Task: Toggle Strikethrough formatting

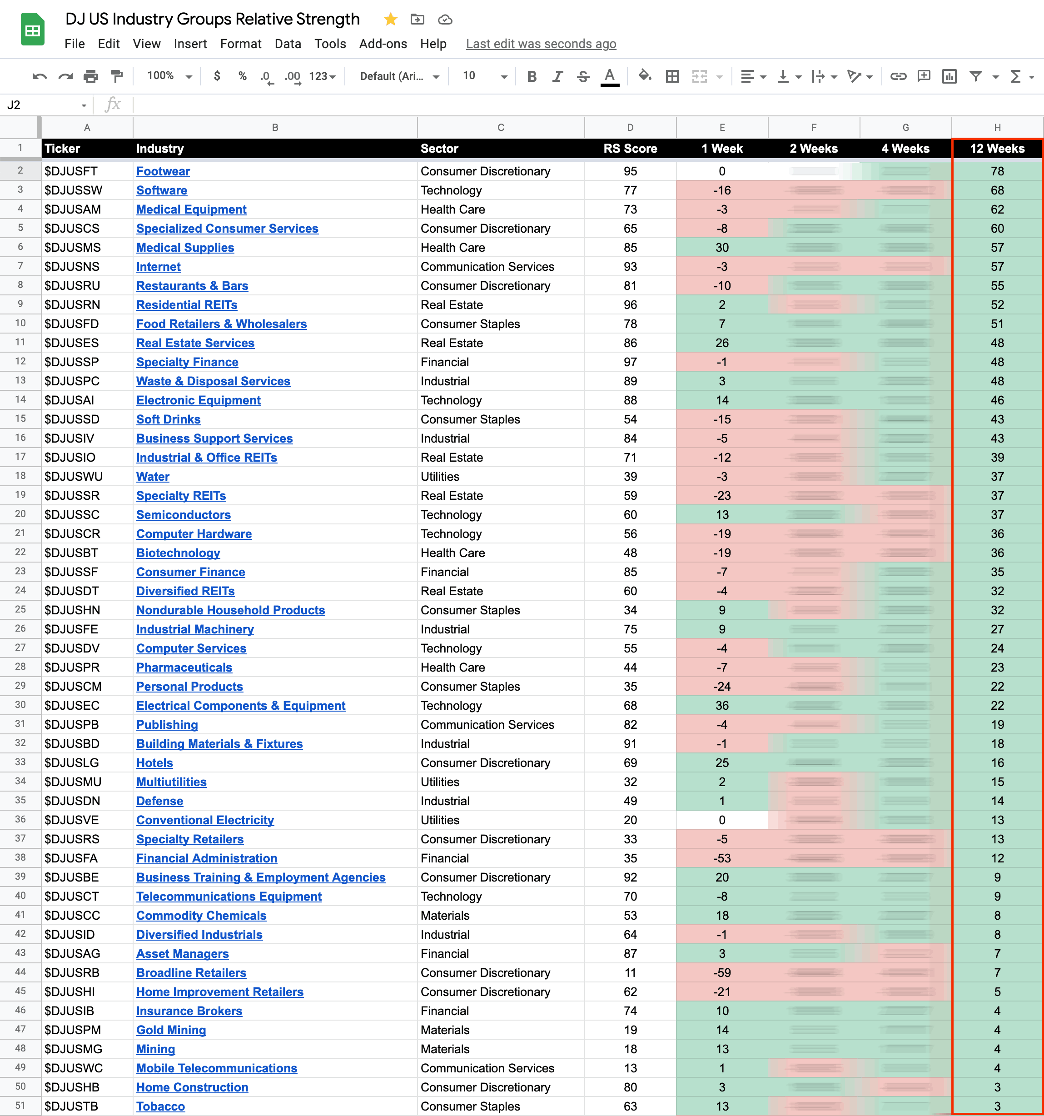Action: click(x=583, y=76)
